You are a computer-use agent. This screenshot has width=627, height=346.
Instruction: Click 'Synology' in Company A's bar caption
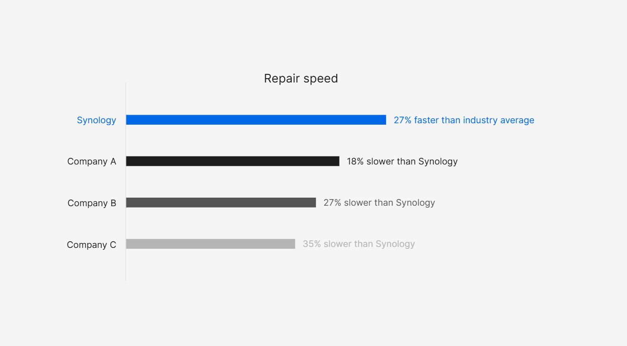coord(438,162)
